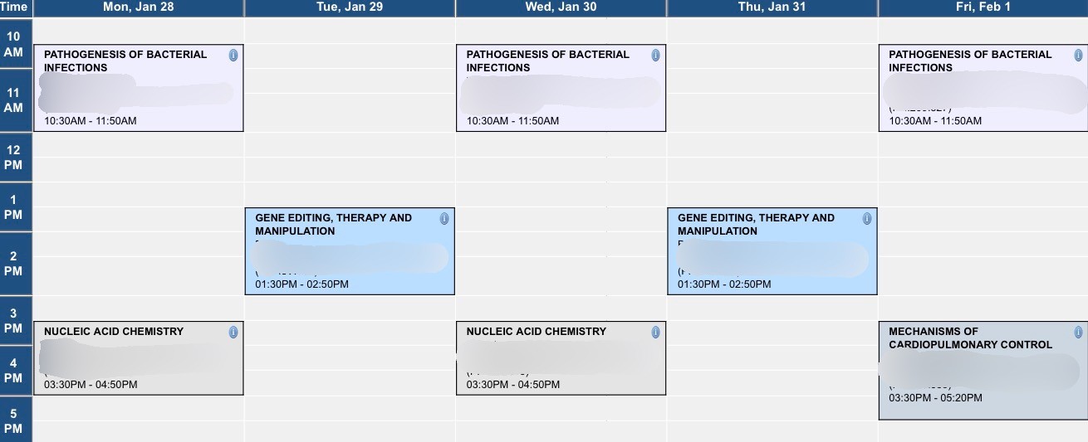Select the Tue, Jan 29 column header
1088x442 pixels.
point(350,7)
